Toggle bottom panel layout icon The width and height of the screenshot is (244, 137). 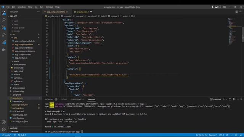point(217,7)
